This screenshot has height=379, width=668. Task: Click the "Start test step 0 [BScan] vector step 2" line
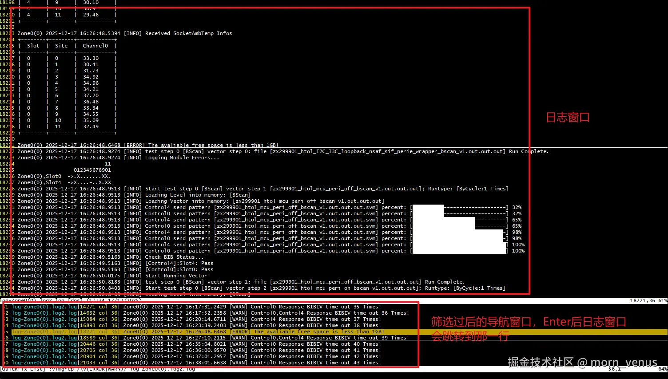261,288
